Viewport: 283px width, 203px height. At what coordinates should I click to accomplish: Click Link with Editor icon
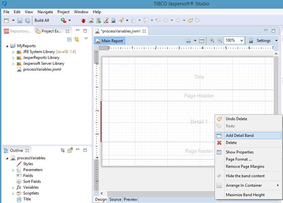[77, 40]
